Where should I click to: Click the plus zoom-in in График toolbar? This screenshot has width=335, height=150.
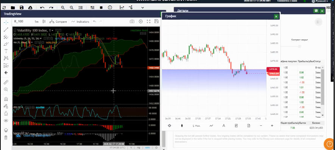[x=272, y=126]
